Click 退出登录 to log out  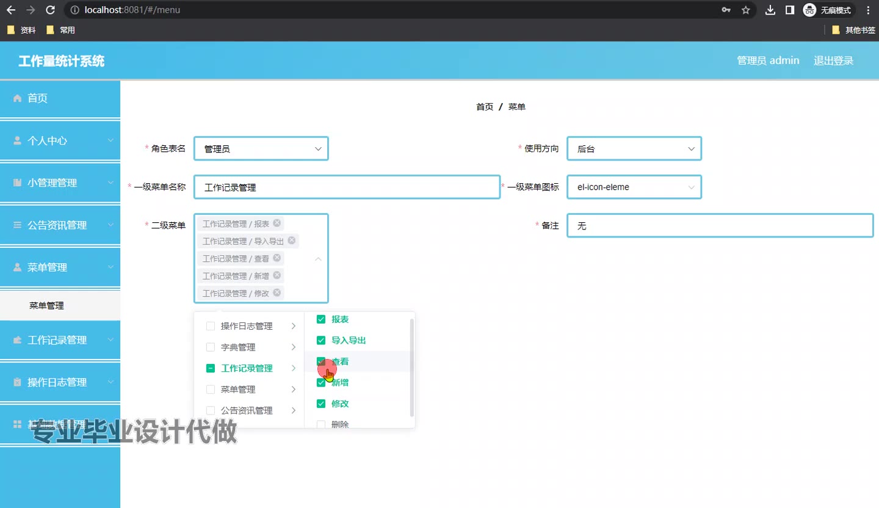(833, 60)
